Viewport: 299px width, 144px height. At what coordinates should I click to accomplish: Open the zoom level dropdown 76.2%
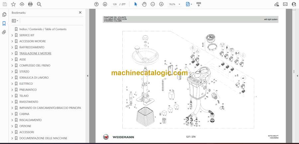pyautogui.click(x=174, y=4)
